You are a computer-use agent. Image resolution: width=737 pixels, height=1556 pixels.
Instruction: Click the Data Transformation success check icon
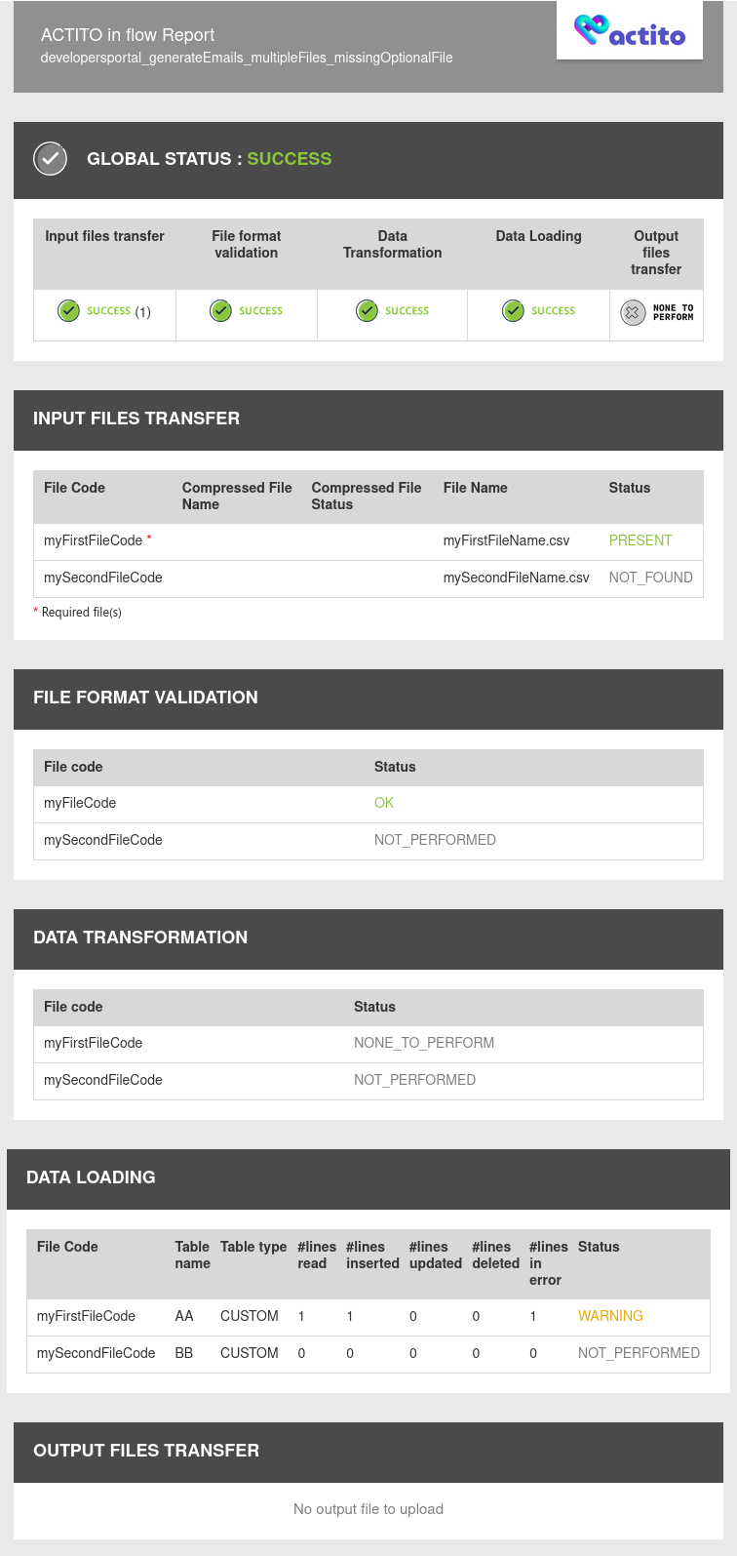pos(367,310)
